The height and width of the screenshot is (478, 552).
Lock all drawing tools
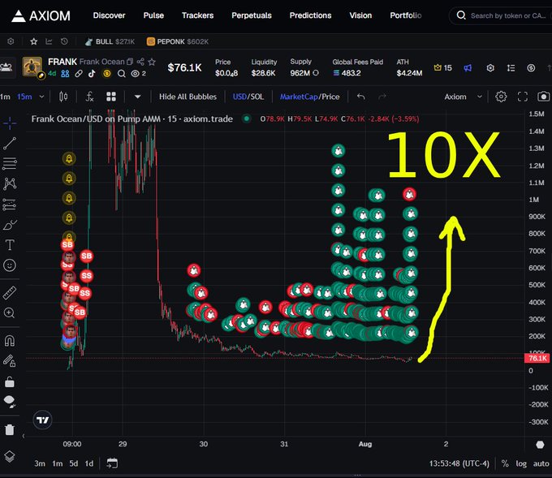pyautogui.click(x=10, y=381)
